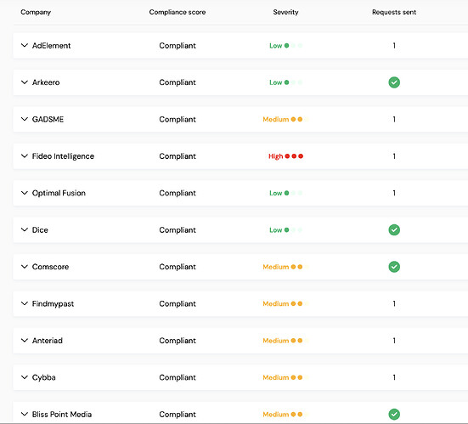Click requests sent count for GADSME
The image size is (468, 424).
click(394, 120)
